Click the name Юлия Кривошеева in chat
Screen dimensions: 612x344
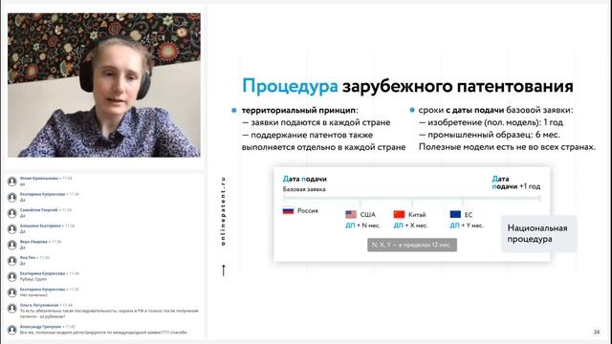point(39,179)
